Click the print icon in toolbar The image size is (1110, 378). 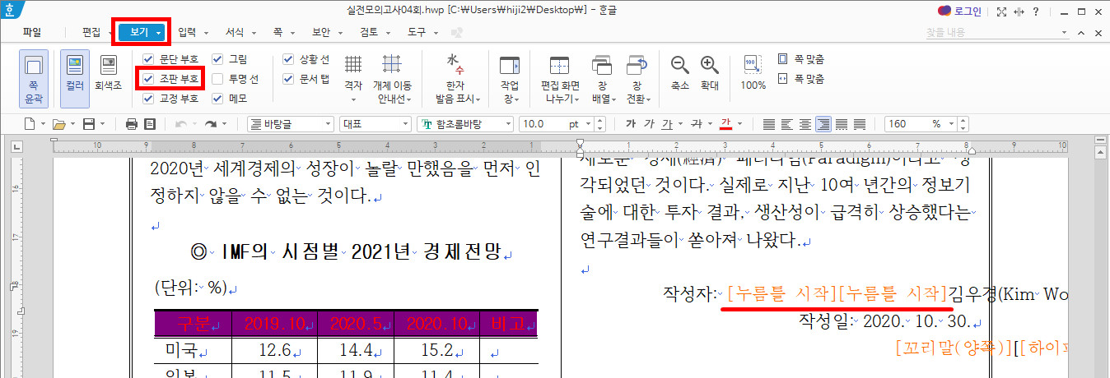132,124
